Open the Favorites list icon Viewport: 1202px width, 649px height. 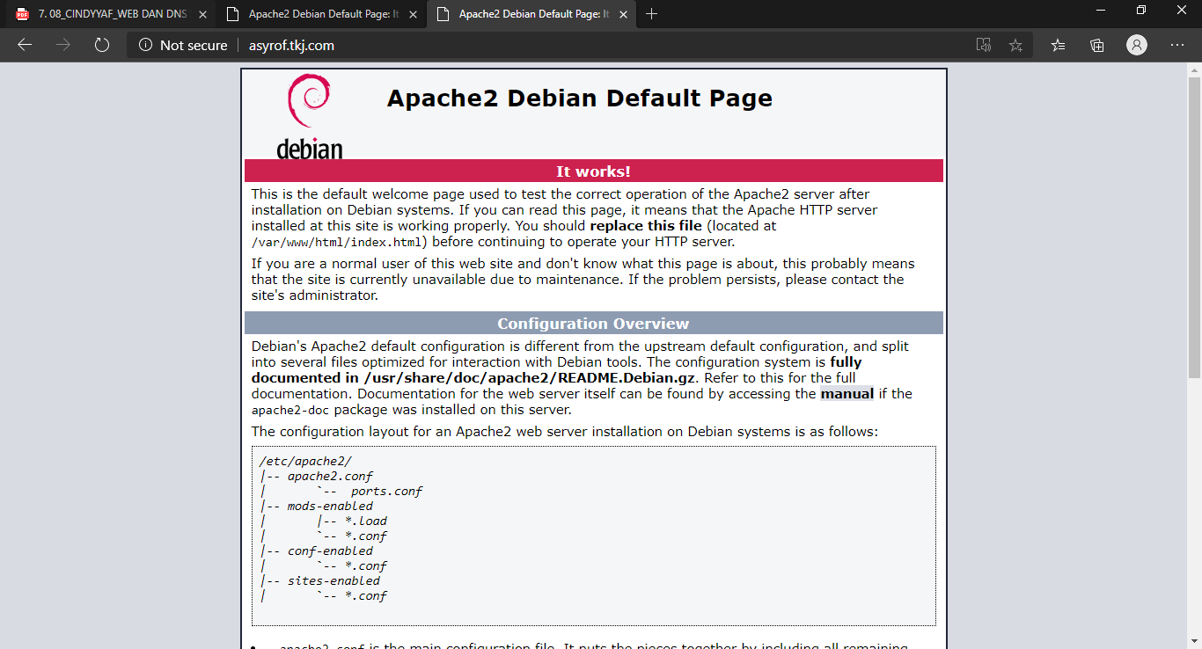[1059, 45]
